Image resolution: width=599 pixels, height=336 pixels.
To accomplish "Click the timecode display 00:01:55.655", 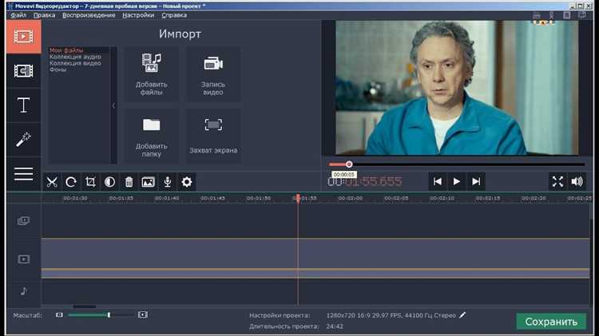I will click(x=365, y=182).
